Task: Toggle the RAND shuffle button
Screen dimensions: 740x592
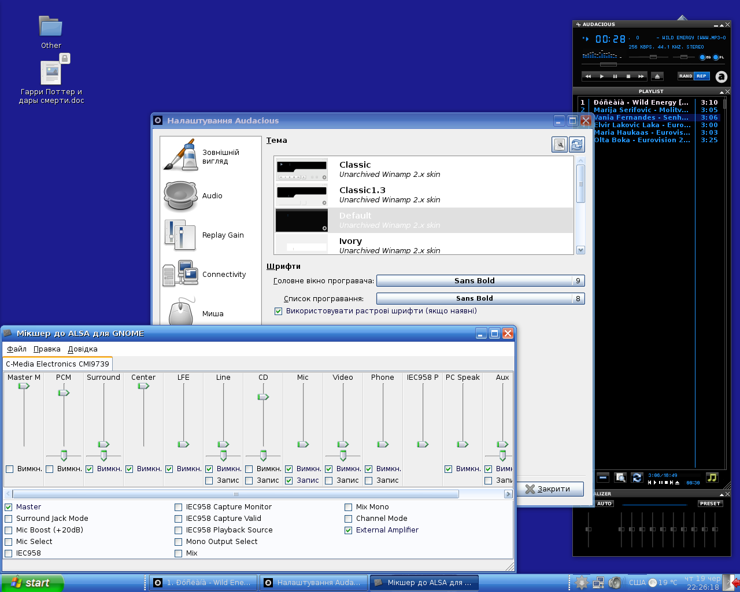Action: 686,76
